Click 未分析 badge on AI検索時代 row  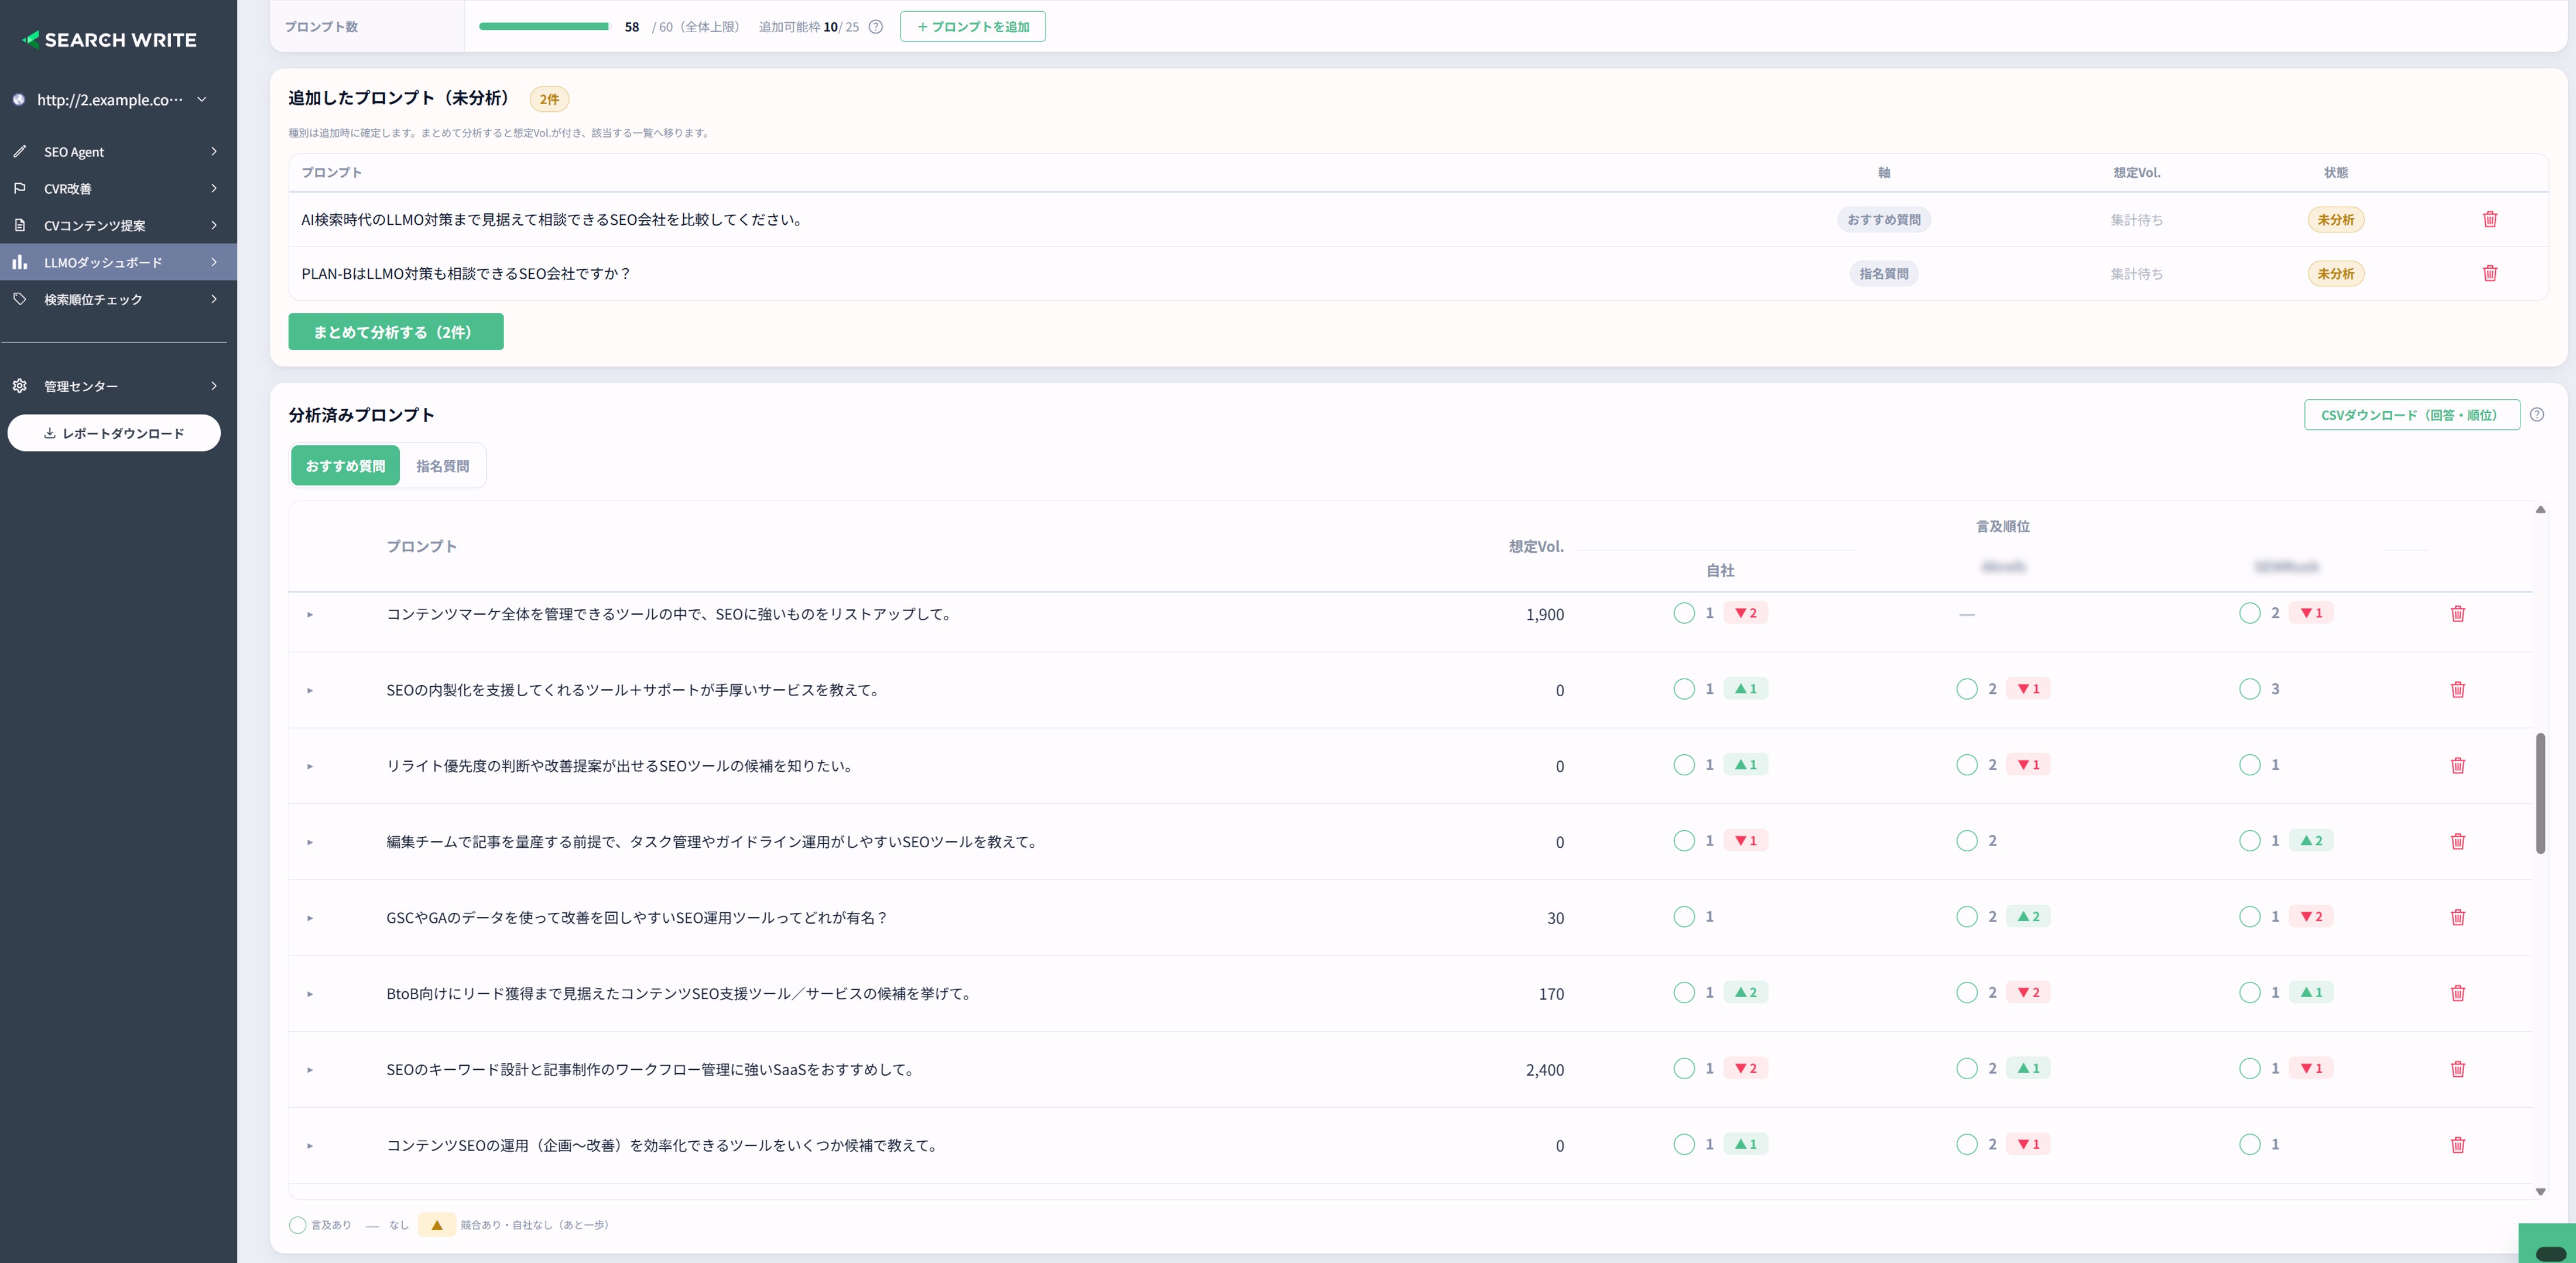(x=2336, y=220)
